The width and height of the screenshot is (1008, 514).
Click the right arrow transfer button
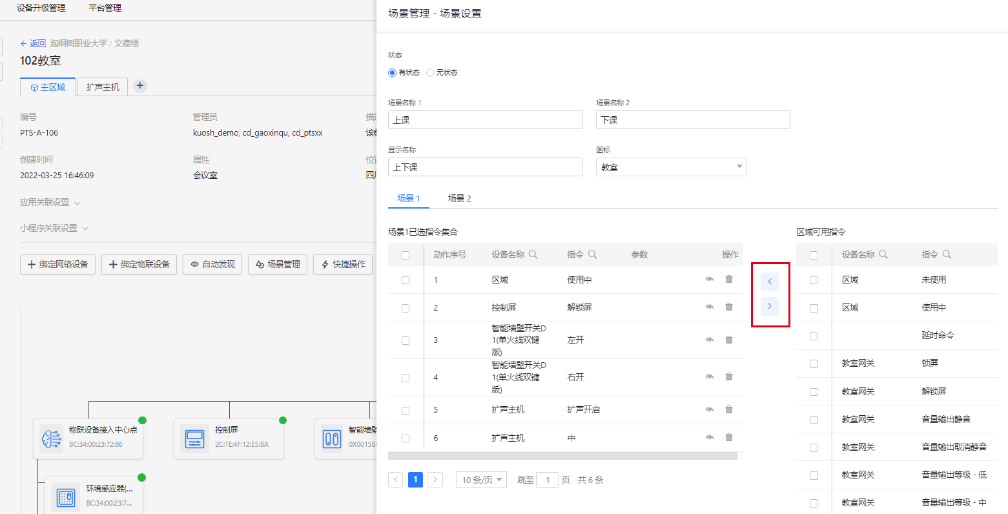pos(770,306)
